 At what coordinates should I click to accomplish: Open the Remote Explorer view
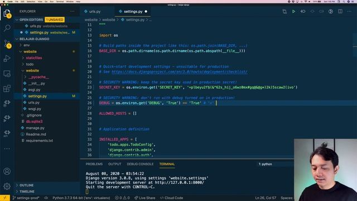[7, 74]
